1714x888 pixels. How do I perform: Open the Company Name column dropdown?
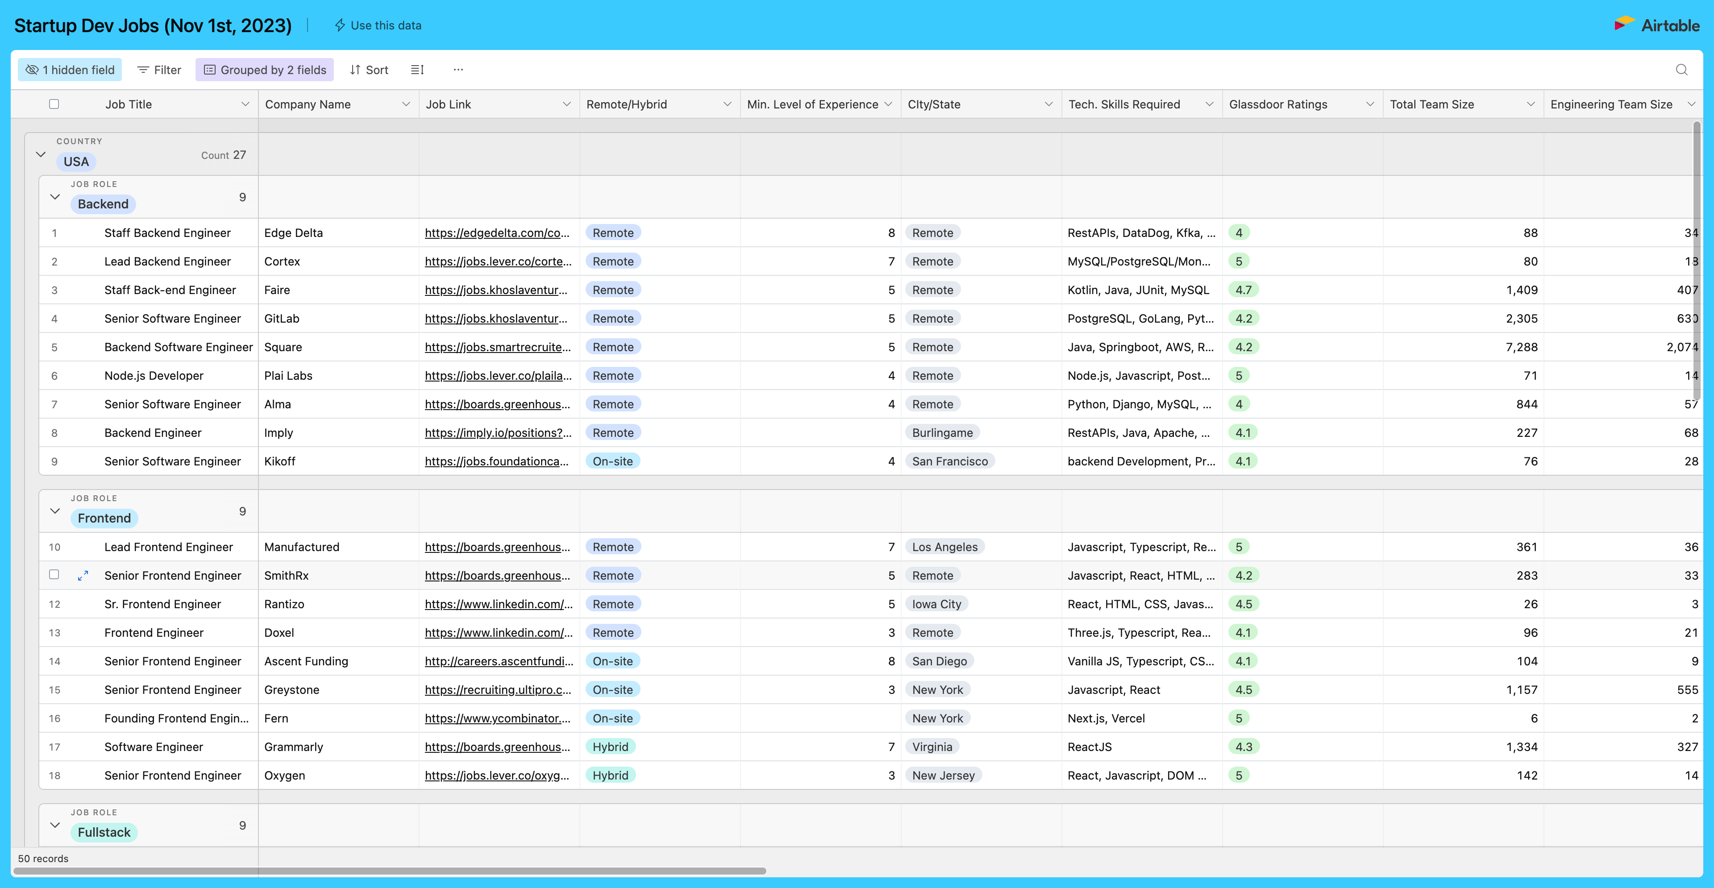[x=406, y=104]
